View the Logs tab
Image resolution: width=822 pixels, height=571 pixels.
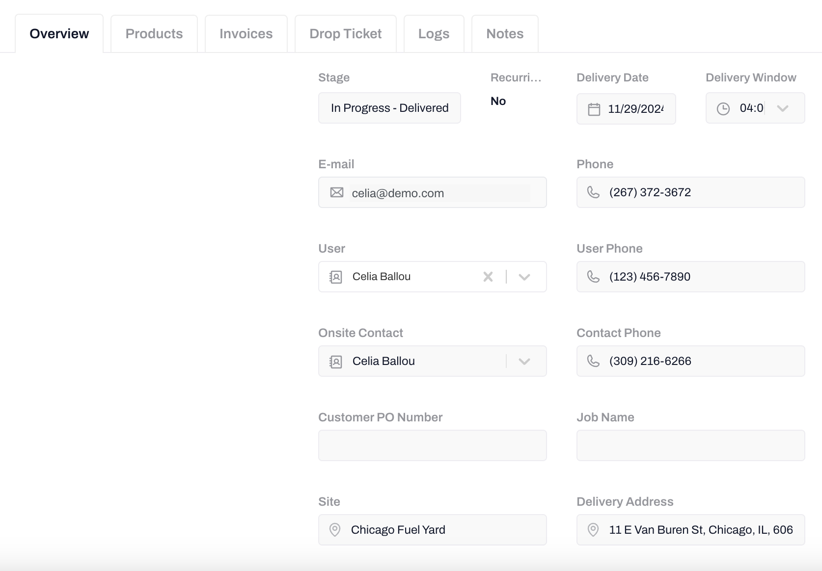(x=434, y=34)
